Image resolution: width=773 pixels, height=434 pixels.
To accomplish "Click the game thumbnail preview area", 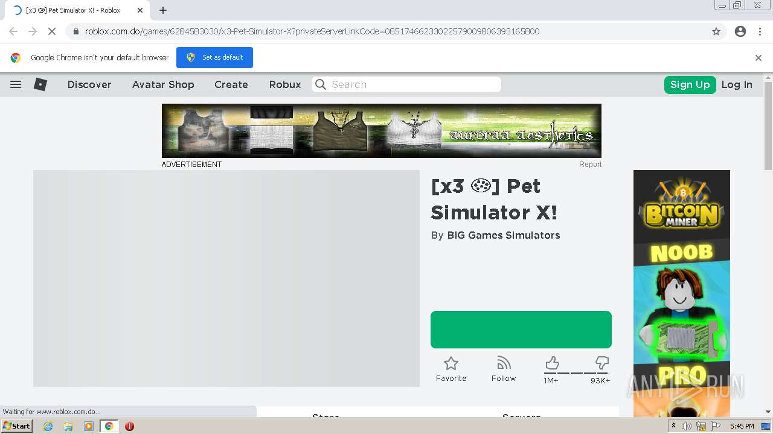I will coord(226,278).
